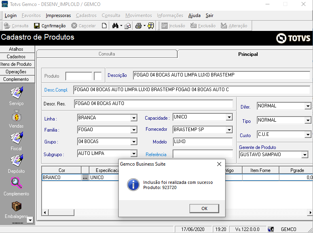Image resolution: width=313 pixels, height=233 pixels.
Task: Expand the Difer. dropdown
Action: tap(308, 106)
